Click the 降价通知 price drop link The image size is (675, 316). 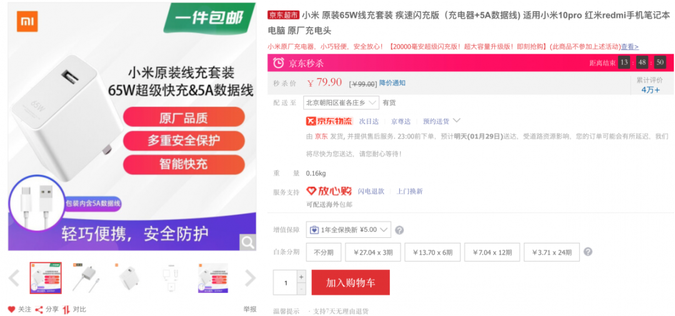392,83
